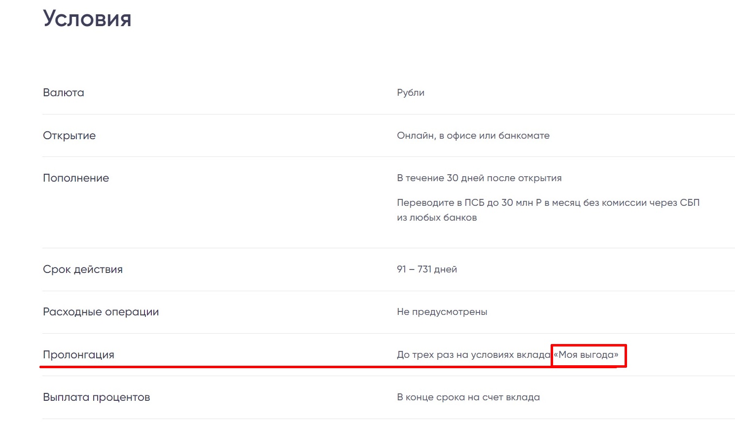The width and height of the screenshot is (735, 423).
Task: Click the Пополнение row label
Action: 76,178
